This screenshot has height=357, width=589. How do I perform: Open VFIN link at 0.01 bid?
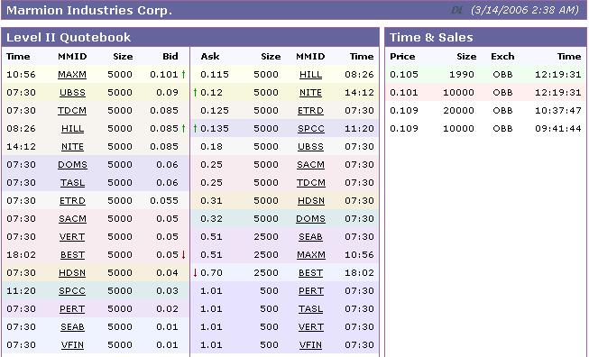pyautogui.click(x=72, y=344)
